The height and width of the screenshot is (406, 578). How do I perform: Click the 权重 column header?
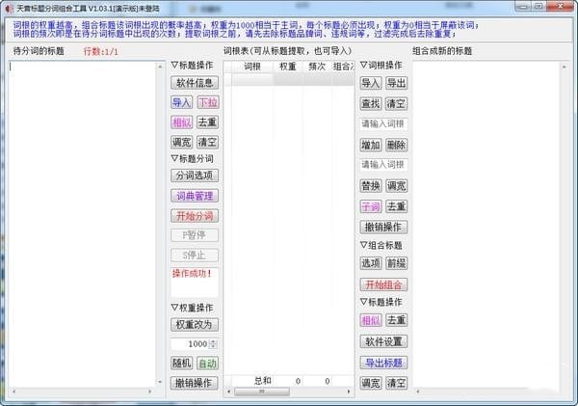(288, 67)
